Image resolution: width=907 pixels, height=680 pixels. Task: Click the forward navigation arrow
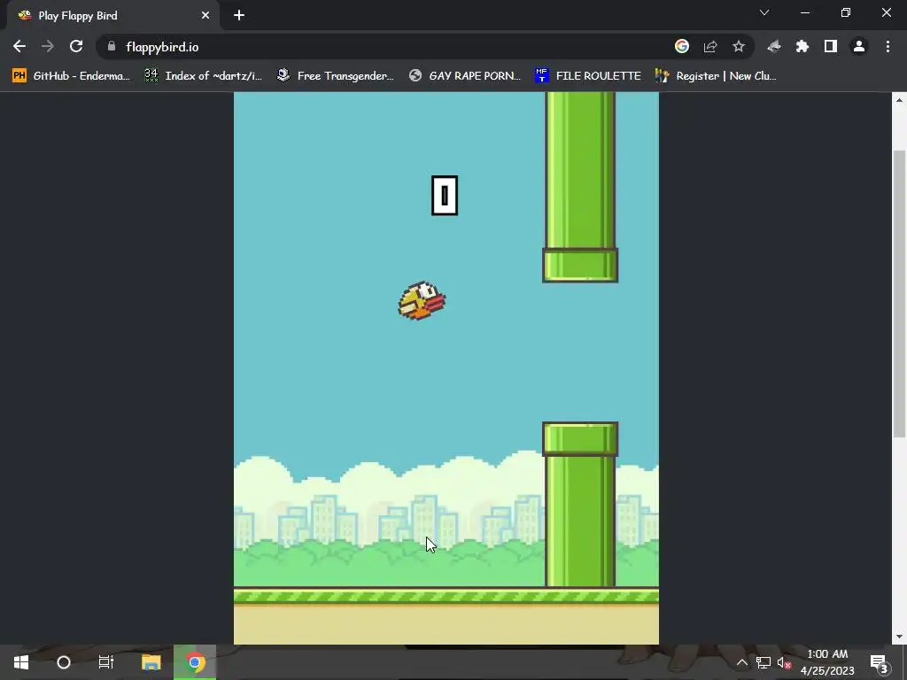click(x=48, y=47)
